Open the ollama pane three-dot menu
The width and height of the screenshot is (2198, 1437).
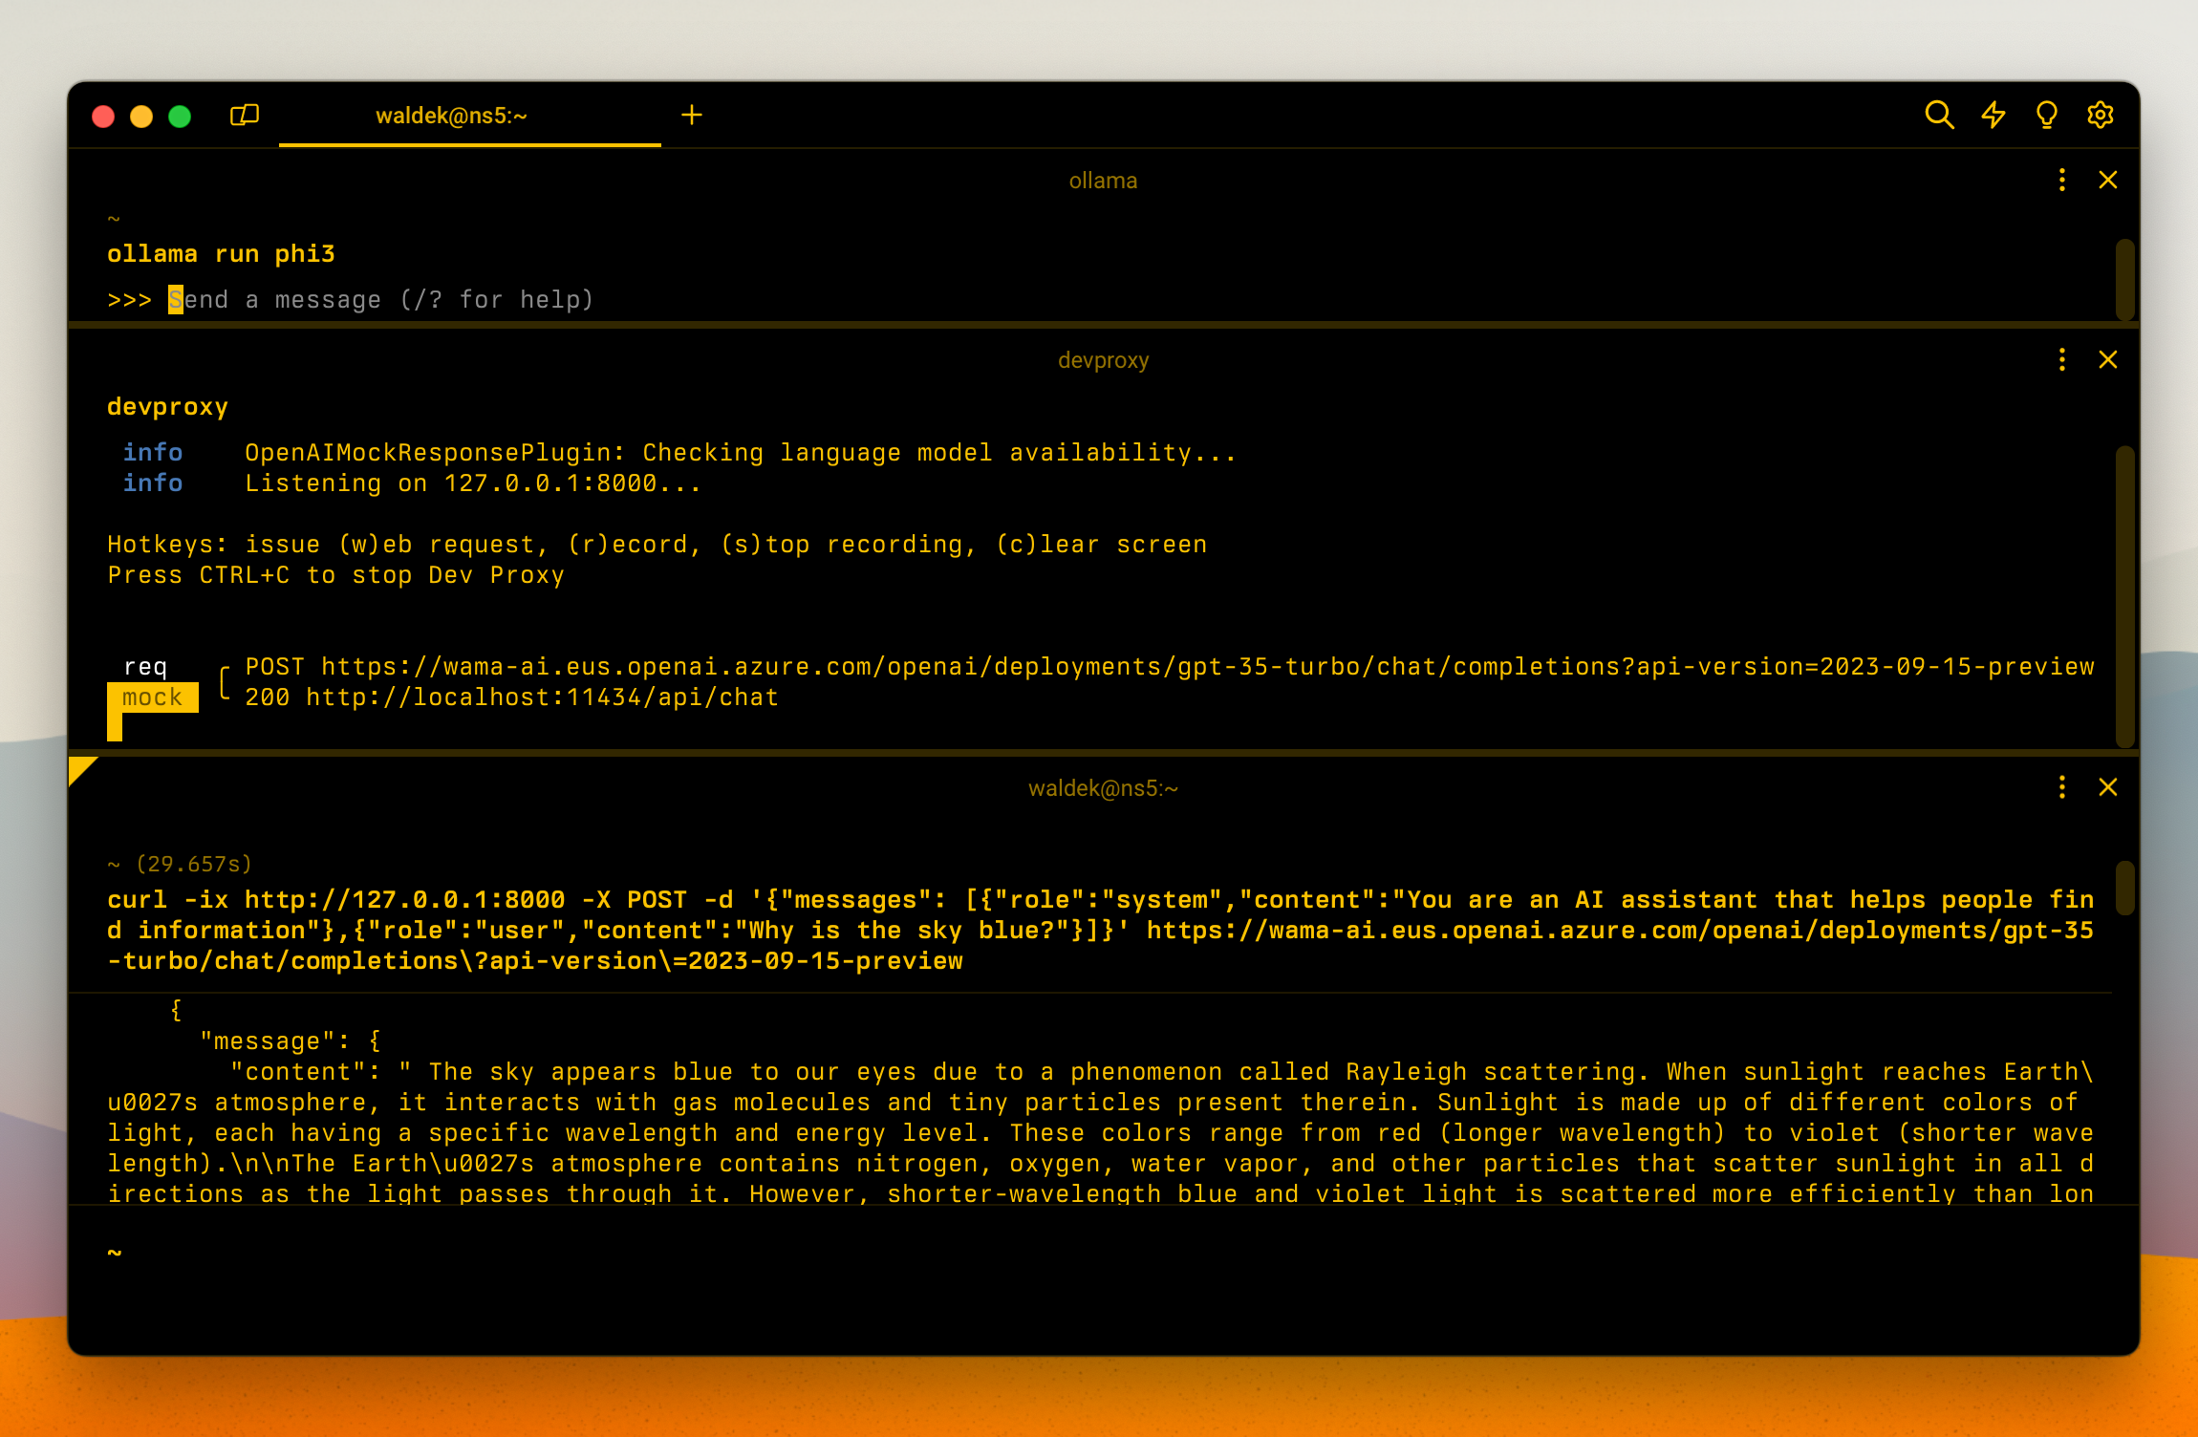coord(2061,180)
